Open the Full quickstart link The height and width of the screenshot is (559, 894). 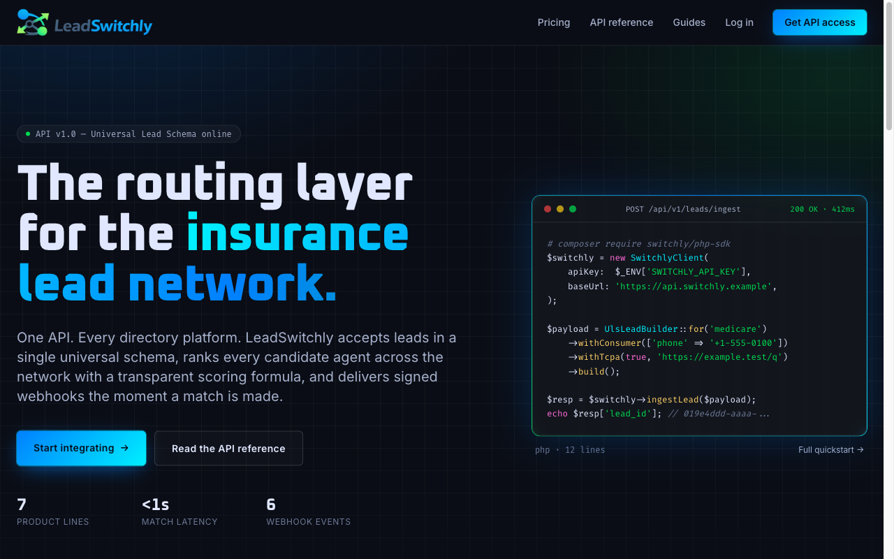(831, 450)
